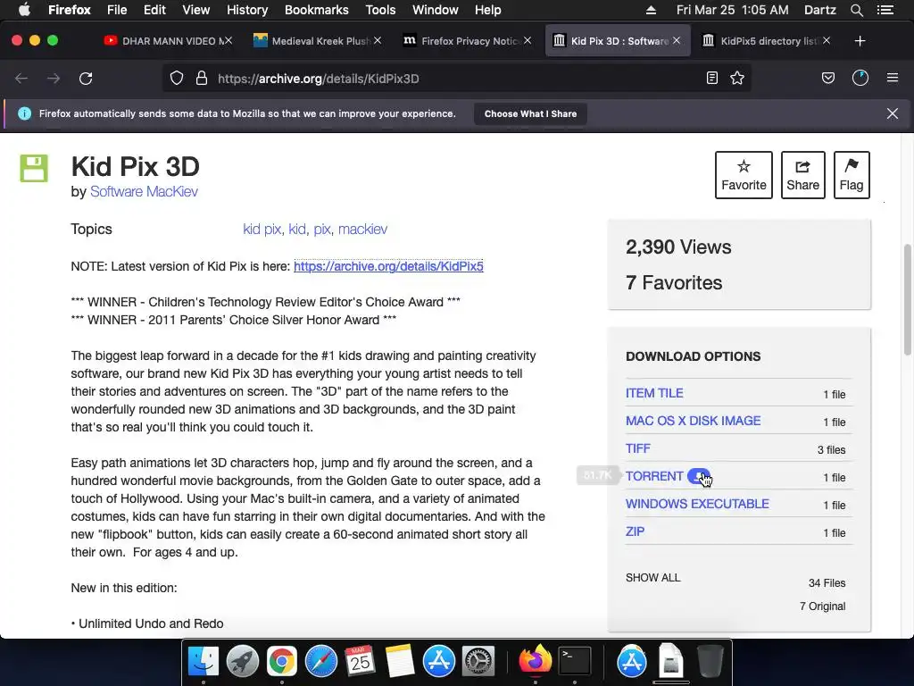Switch to Firefox Privacy Notice tab

pyautogui.click(x=467, y=41)
